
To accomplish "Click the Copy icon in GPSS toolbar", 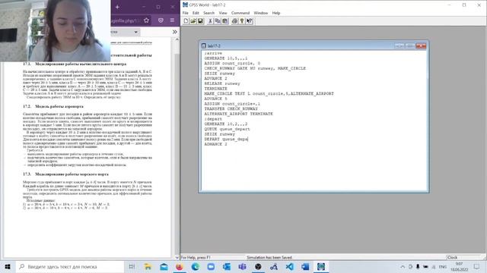I will [x=218, y=21].
